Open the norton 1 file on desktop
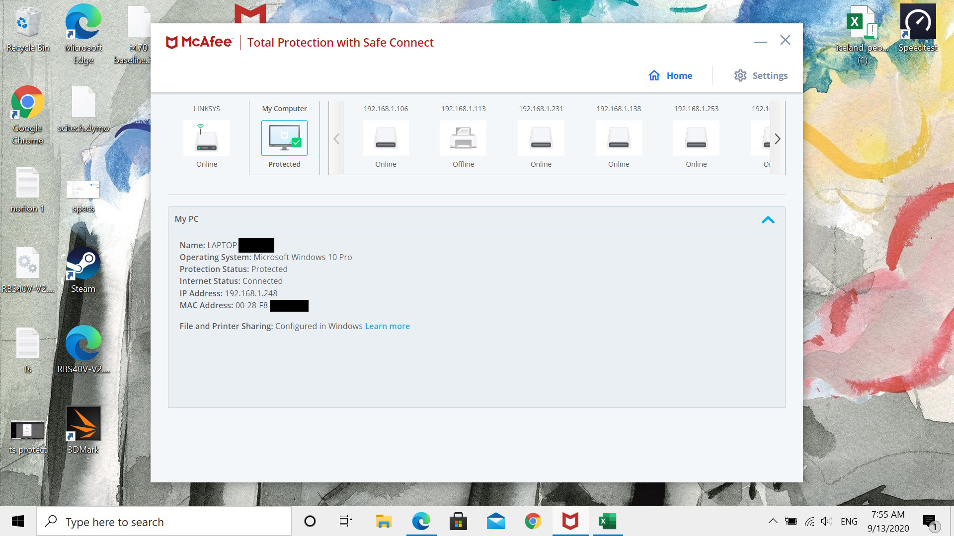The height and width of the screenshot is (536, 954). tap(27, 190)
